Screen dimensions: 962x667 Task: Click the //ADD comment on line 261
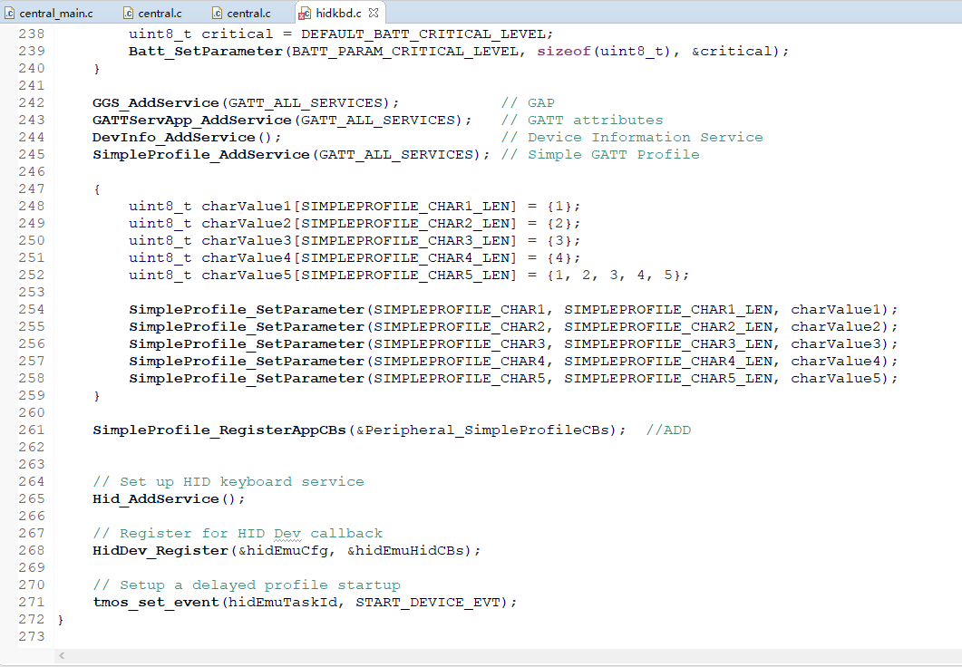point(668,430)
